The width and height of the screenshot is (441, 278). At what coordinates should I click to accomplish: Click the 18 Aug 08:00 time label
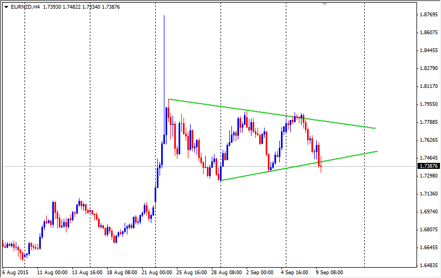click(x=122, y=273)
